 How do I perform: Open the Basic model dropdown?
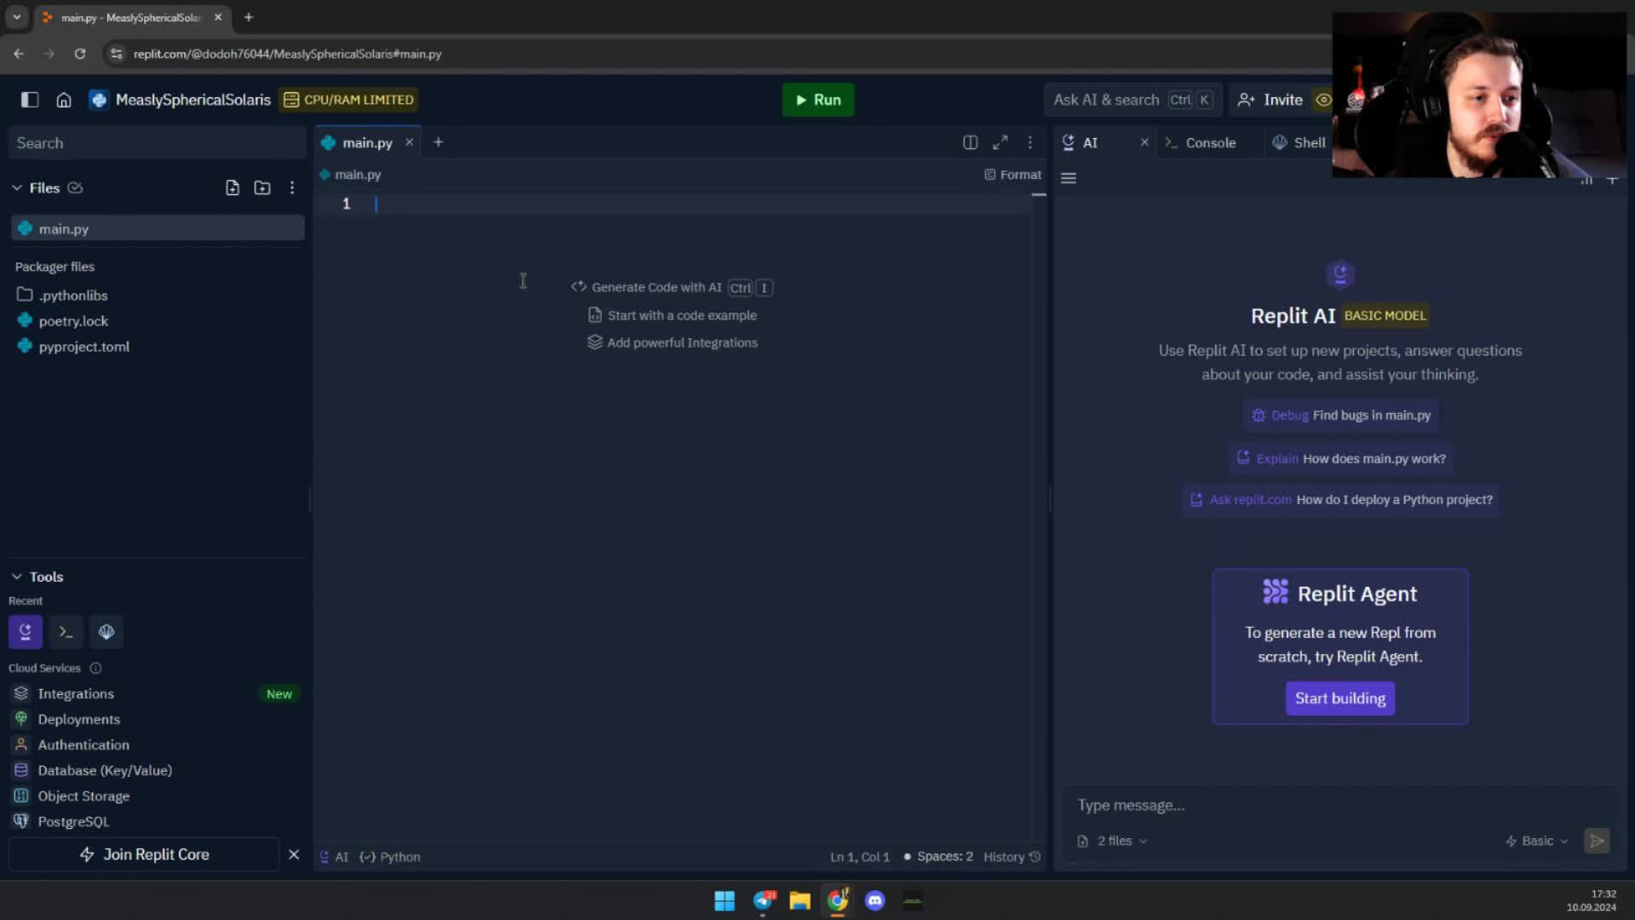click(1537, 841)
